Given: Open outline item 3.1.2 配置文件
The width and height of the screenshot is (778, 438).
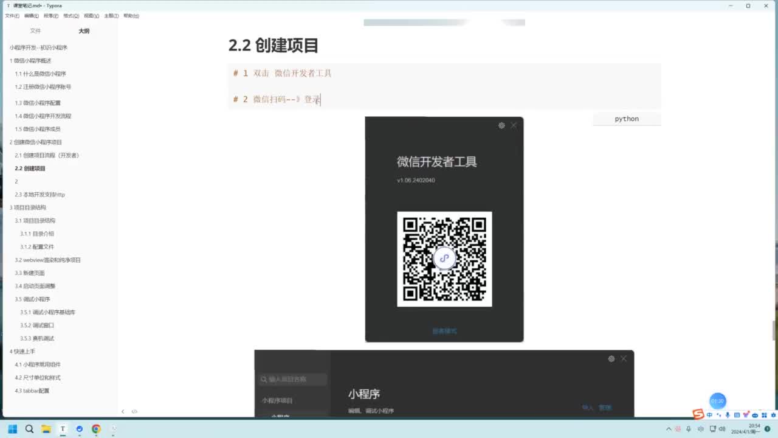Looking at the screenshot, I should (x=37, y=247).
